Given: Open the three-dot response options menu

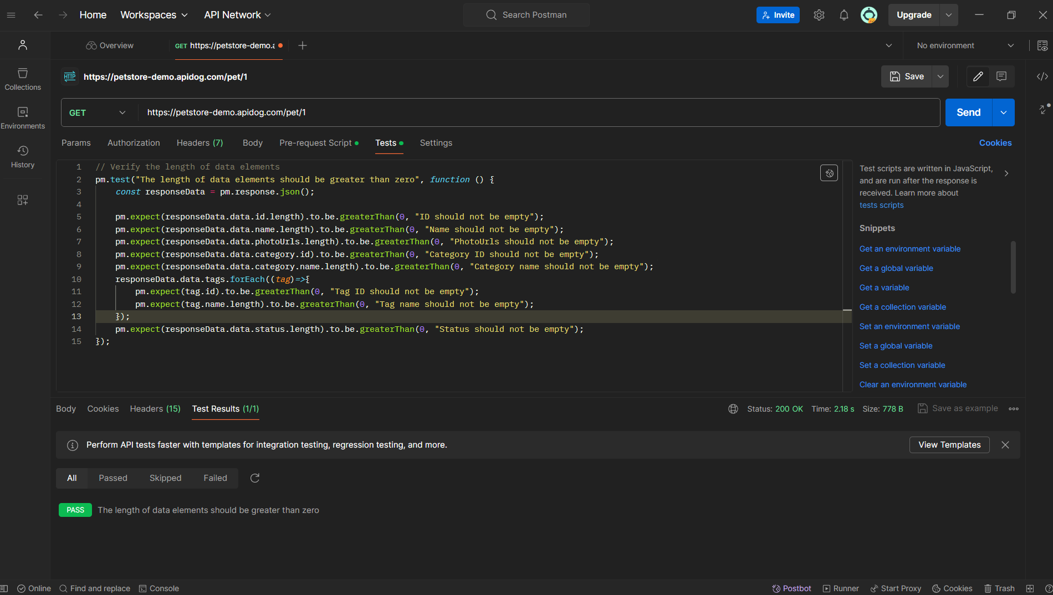Looking at the screenshot, I should (1014, 409).
